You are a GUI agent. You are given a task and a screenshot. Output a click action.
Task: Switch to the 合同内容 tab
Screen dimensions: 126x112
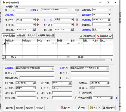coord(21,36)
